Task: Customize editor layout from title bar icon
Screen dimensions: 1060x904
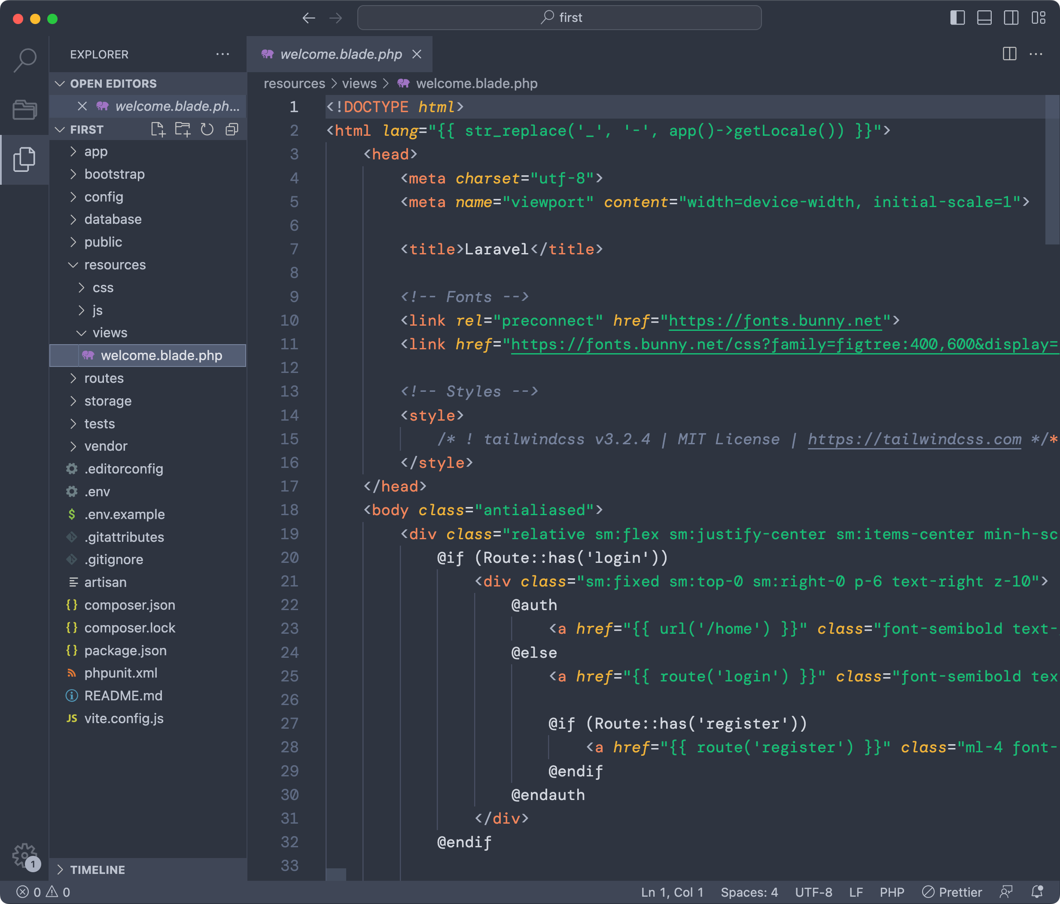Action: click(x=1039, y=18)
